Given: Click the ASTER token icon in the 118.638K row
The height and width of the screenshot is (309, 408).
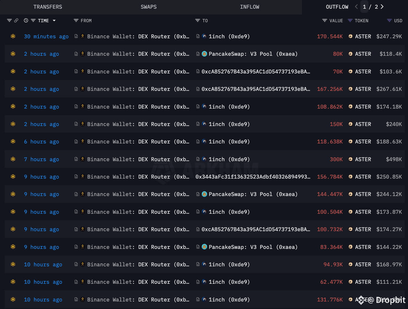Looking at the screenshot, I should tap(351, 141).
